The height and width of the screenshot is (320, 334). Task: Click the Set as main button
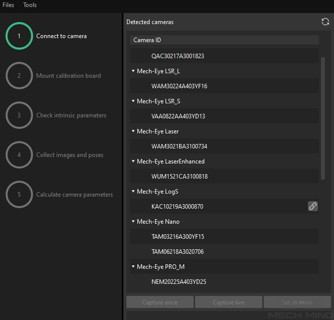point(297,302)
